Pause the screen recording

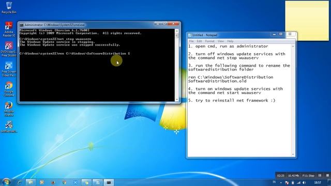pos(320,176)
